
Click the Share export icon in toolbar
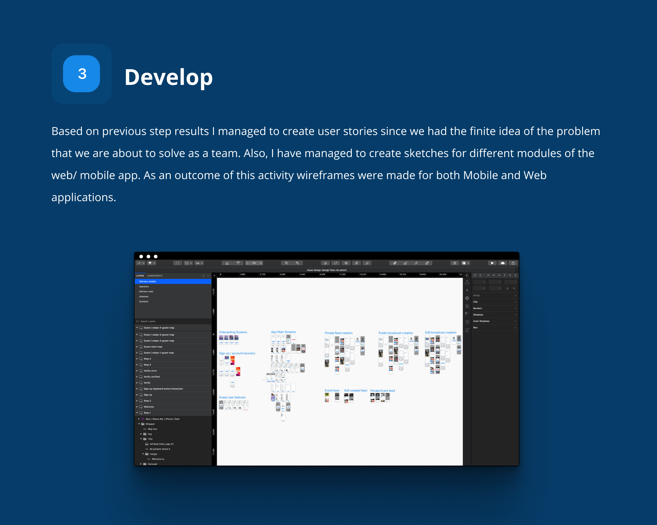(x=513, y=263)
